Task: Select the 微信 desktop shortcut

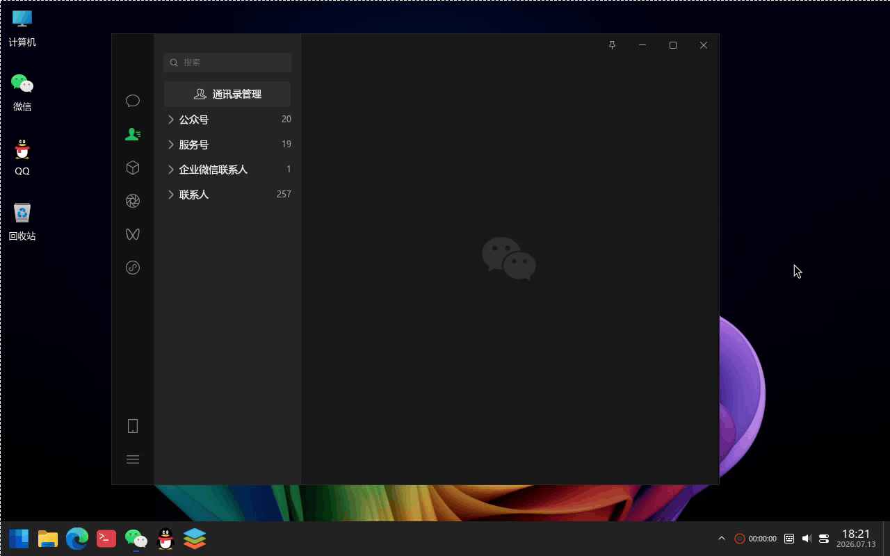Action: tap(22, 92)
